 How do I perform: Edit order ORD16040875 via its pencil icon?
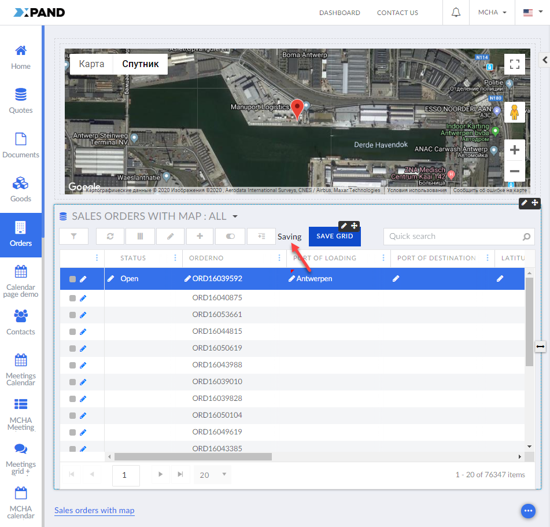[x=83, y=297]
